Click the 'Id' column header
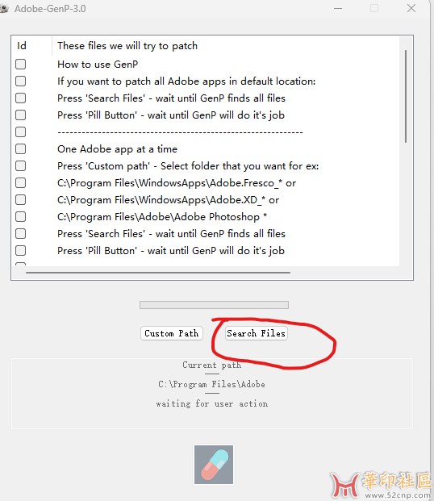 [22, 46]
